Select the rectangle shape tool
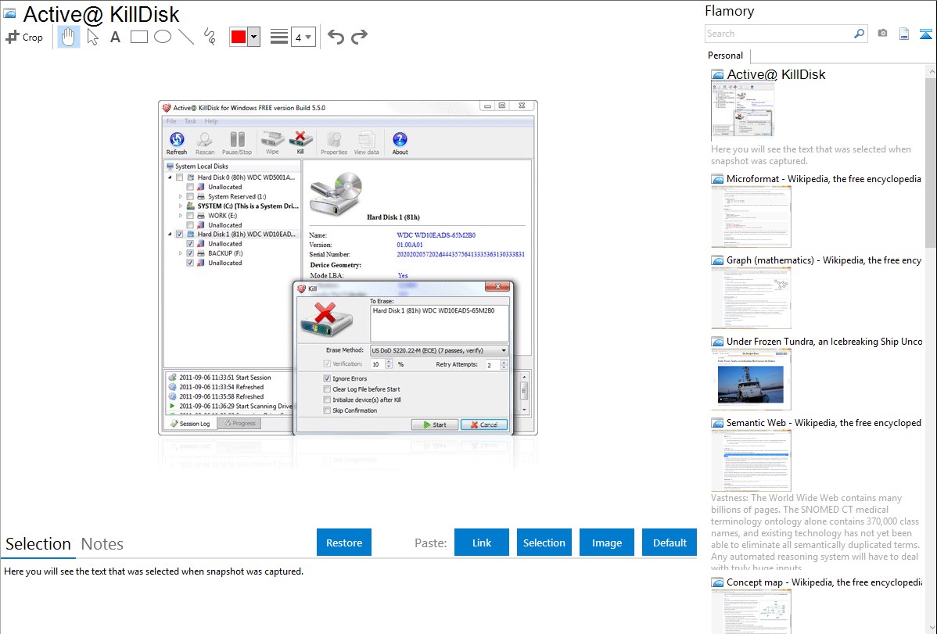Screen dimensions: 937x634 pos(138,37)
